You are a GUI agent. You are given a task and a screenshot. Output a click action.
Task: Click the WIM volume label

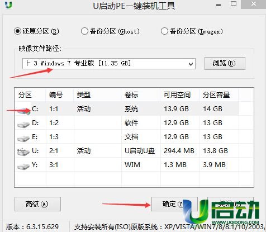(x=132, y=165)
